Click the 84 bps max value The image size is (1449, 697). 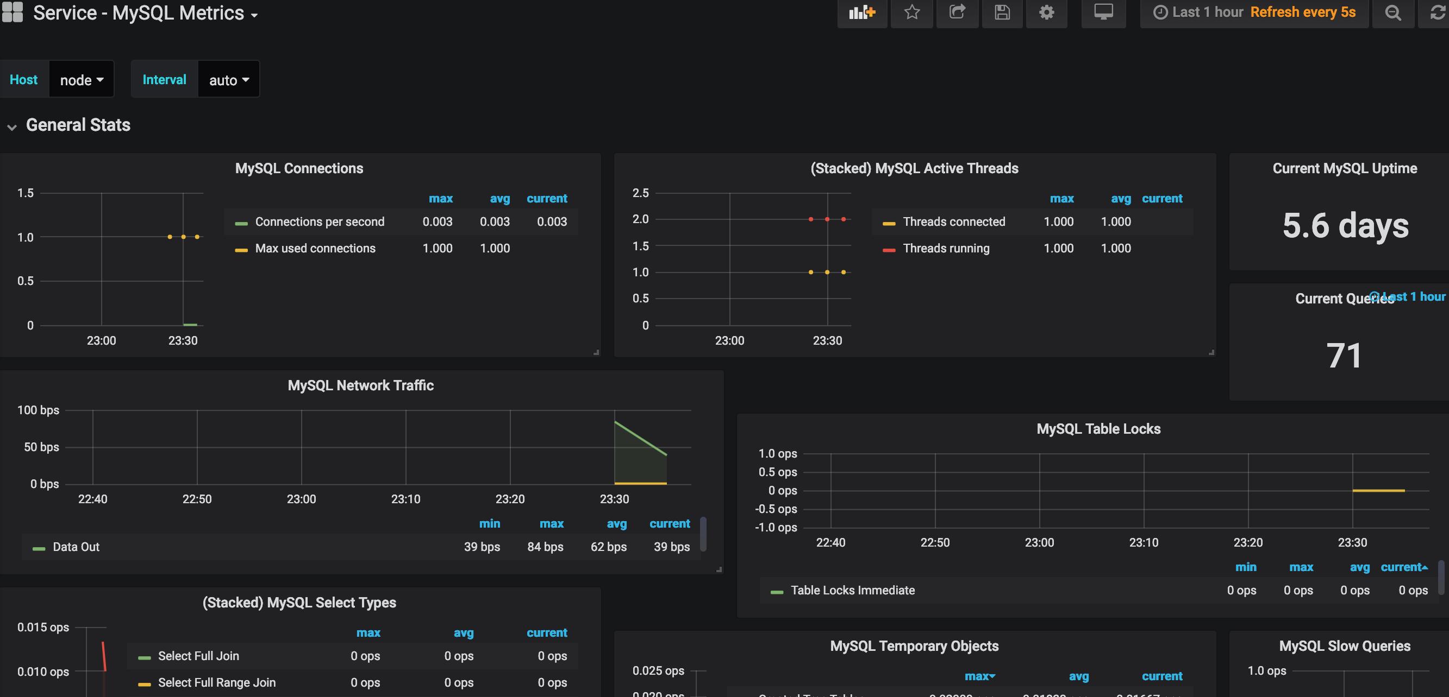pyautogui.click(x=545, y=547)
